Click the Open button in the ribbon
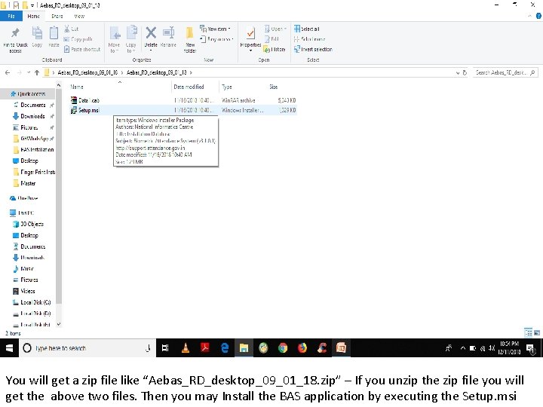Image resolution: width=543 pixels, height=407 pixels. click(x=275, y=29)
